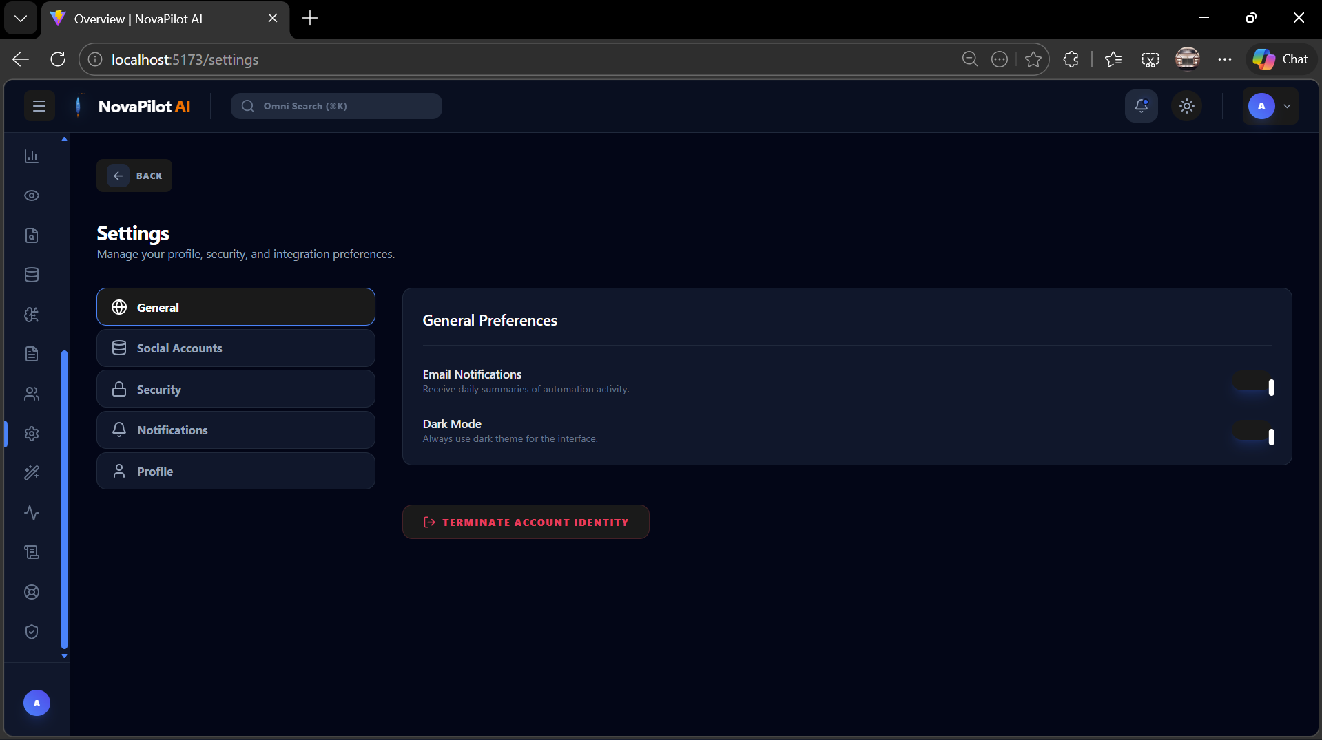
Task: Click the sidebar scroll up arrow
Action: pos(64,139)
